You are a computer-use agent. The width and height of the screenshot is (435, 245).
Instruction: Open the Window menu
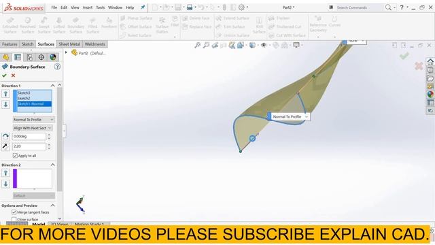(115, 7)
